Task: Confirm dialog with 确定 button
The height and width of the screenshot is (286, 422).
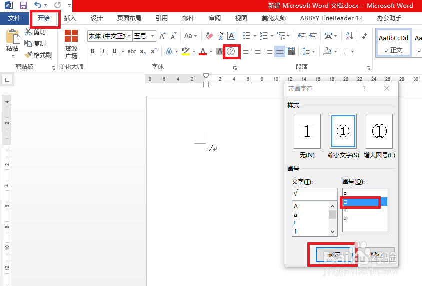Action: 334,254
